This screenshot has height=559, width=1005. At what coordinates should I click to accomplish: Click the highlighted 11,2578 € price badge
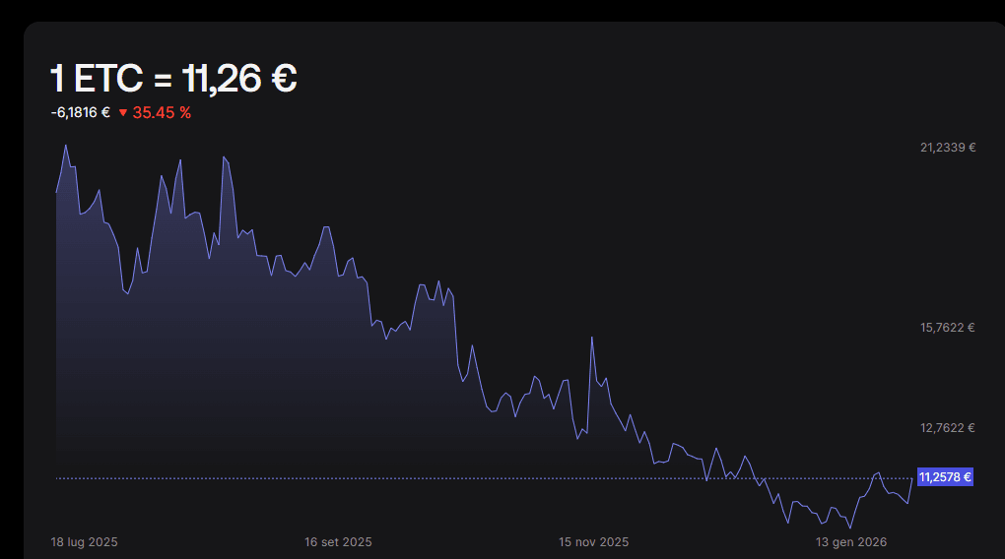pyautogui.click(x=945, y=477)
